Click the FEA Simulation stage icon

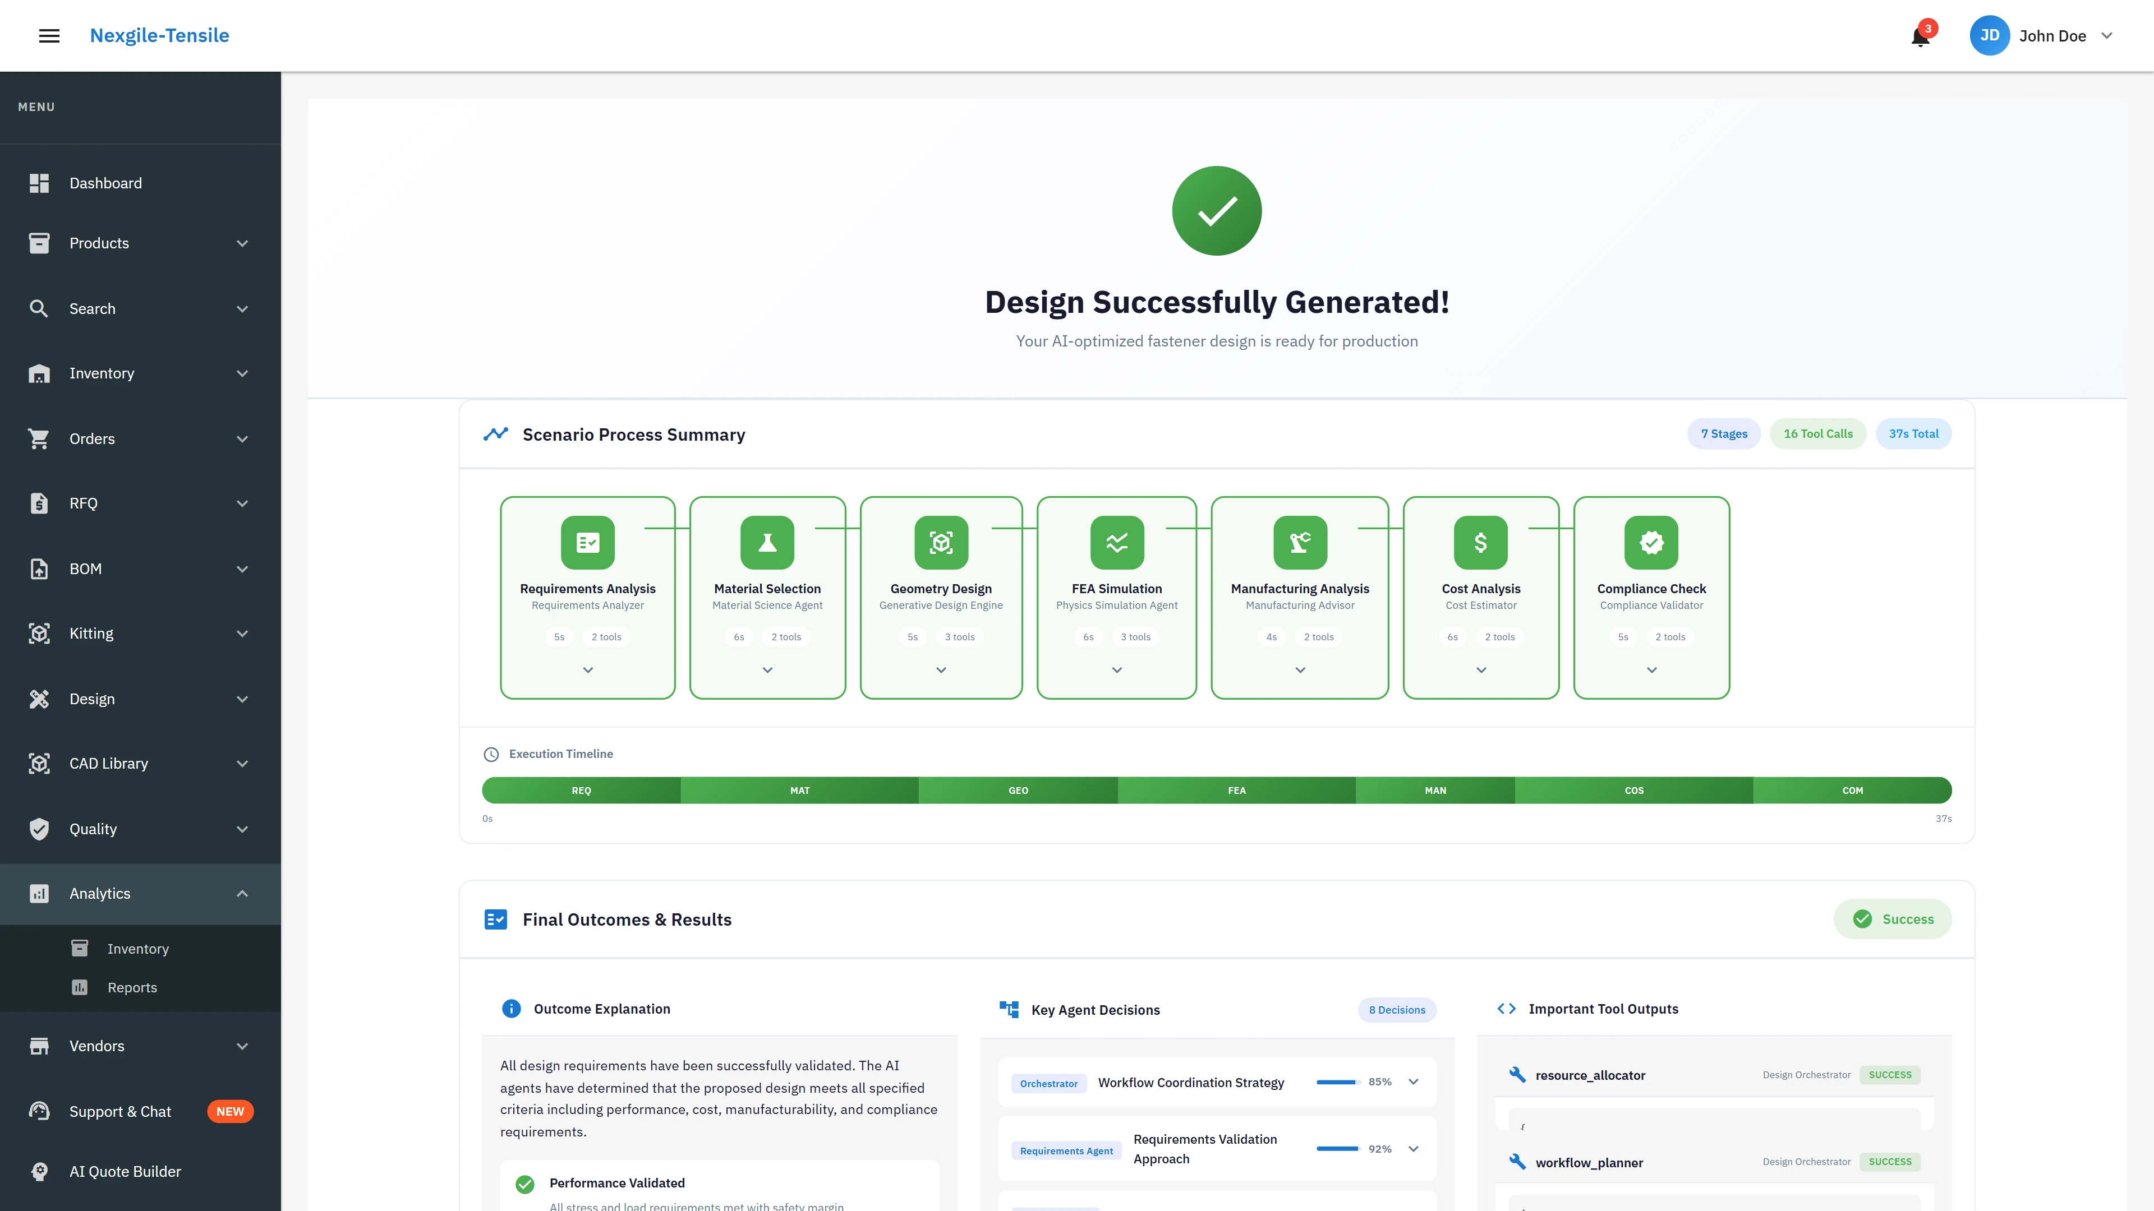(x=1116, y=542)
